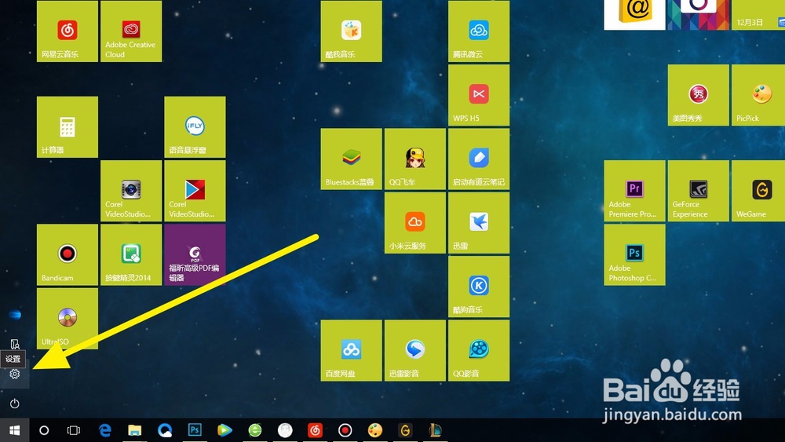Launch the UltraISO tile
Screen dimensions: 785x442
point(67,319)
